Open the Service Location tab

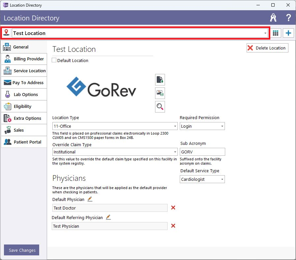24,71
